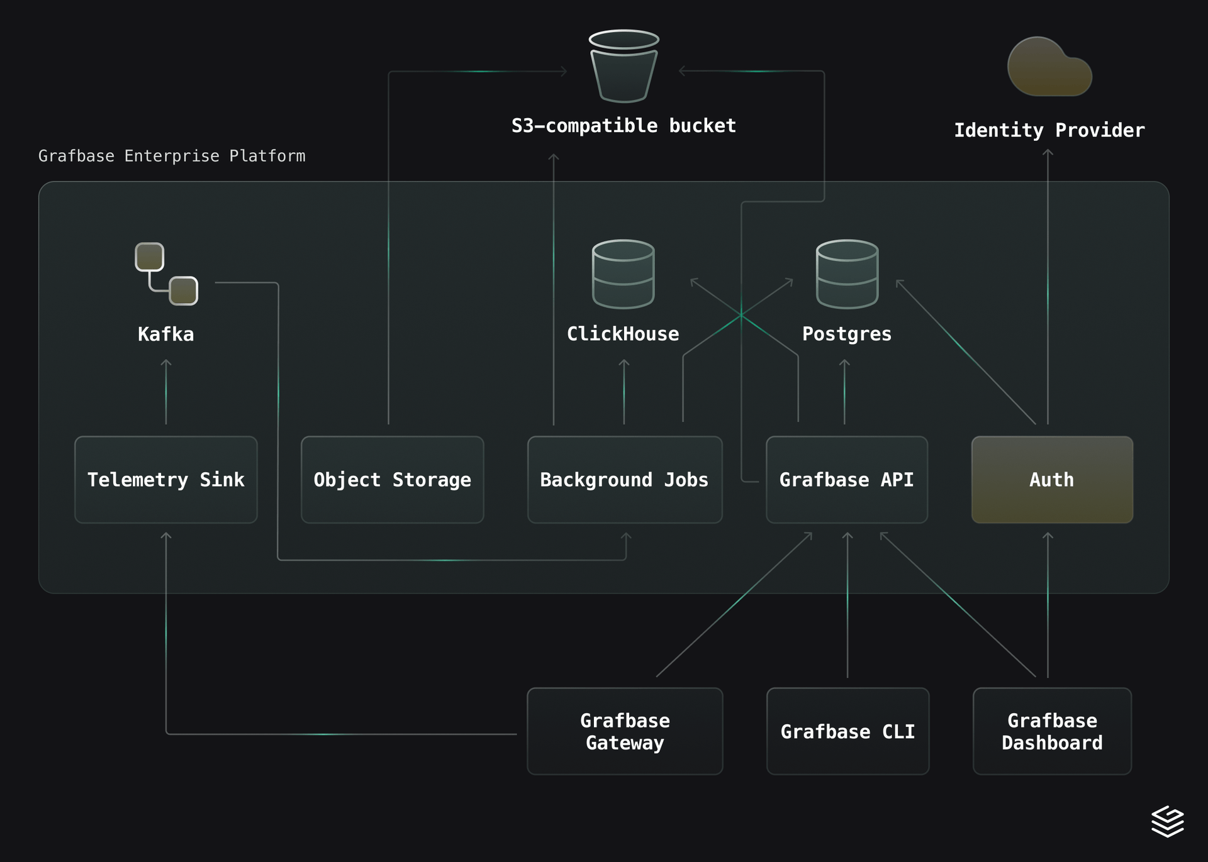Click the Grafbase Gateway button
The width and height of the screenshot is (1208, 862).
[625, 731]
